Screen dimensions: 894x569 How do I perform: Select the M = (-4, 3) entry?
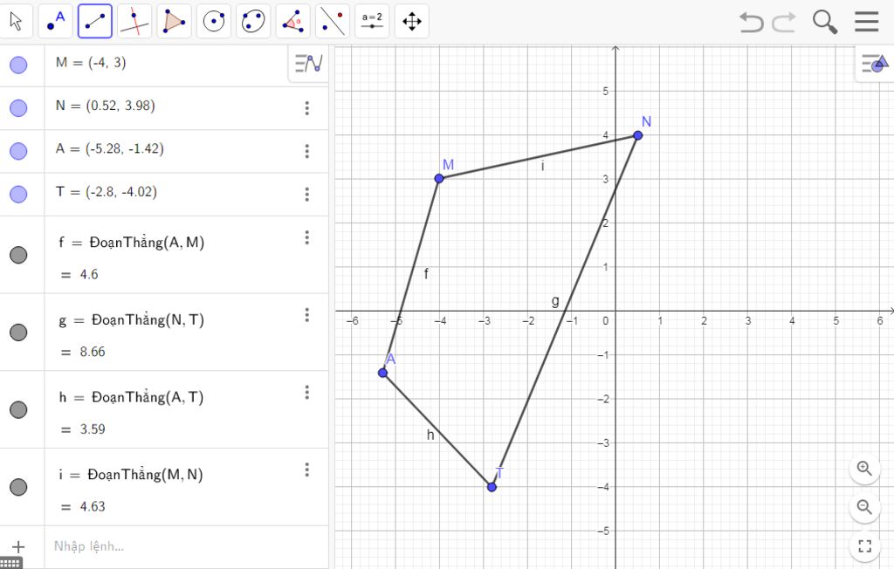91,63
